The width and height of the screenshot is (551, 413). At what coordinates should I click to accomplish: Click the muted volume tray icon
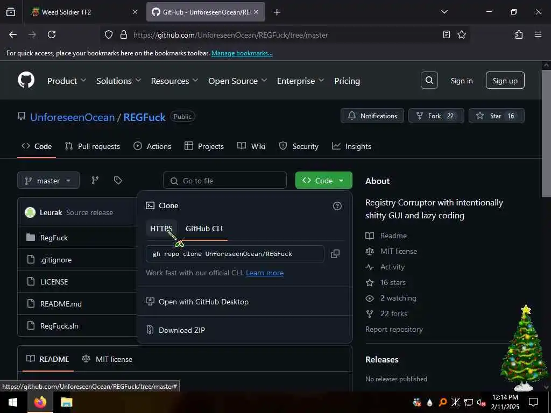click(x=481, y=402)
